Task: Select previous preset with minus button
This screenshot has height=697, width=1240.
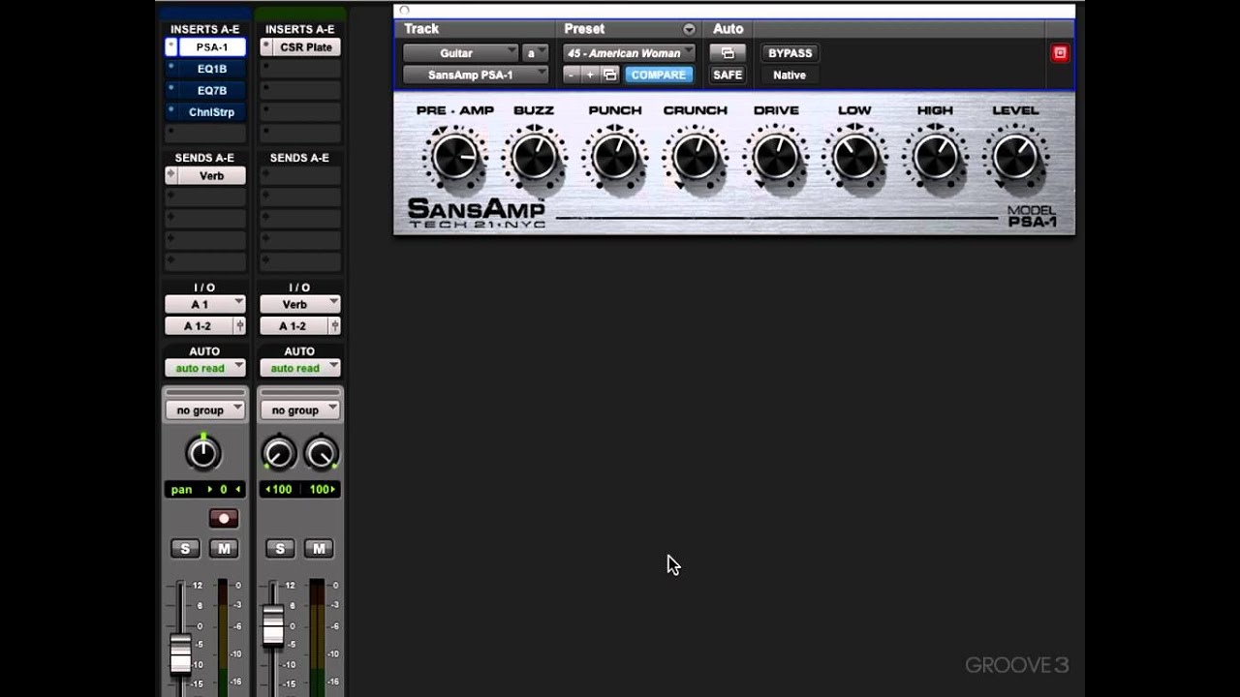Action: point(572,75)
